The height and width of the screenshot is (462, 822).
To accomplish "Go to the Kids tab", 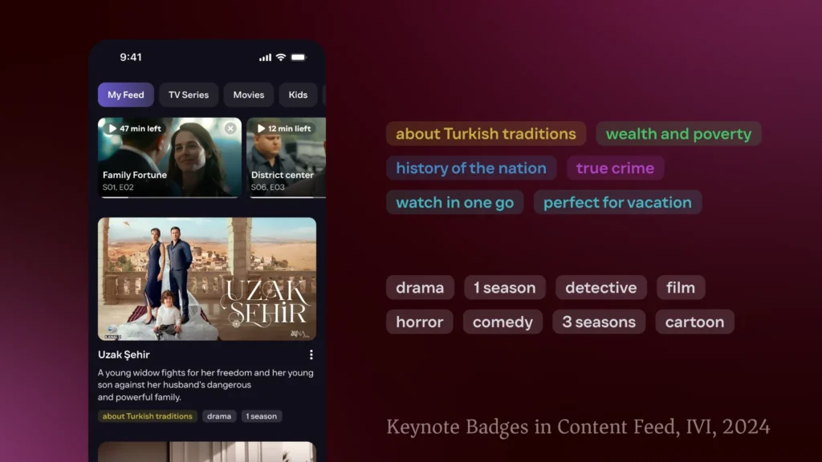I will click(x=298, y=95).
